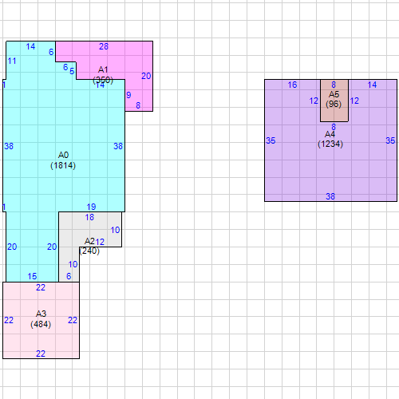Viewport: 399px width, 399px height.
Task: Click the 8 dimension just below area A5
Action: coord(334,127)
